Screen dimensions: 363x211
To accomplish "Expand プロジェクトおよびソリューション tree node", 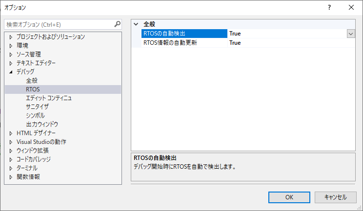I will (11, 37).
